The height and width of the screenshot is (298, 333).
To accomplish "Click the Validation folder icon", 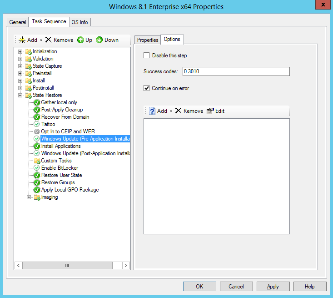I will pos(29,59).
